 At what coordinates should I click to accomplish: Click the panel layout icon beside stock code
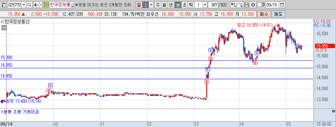4,5
